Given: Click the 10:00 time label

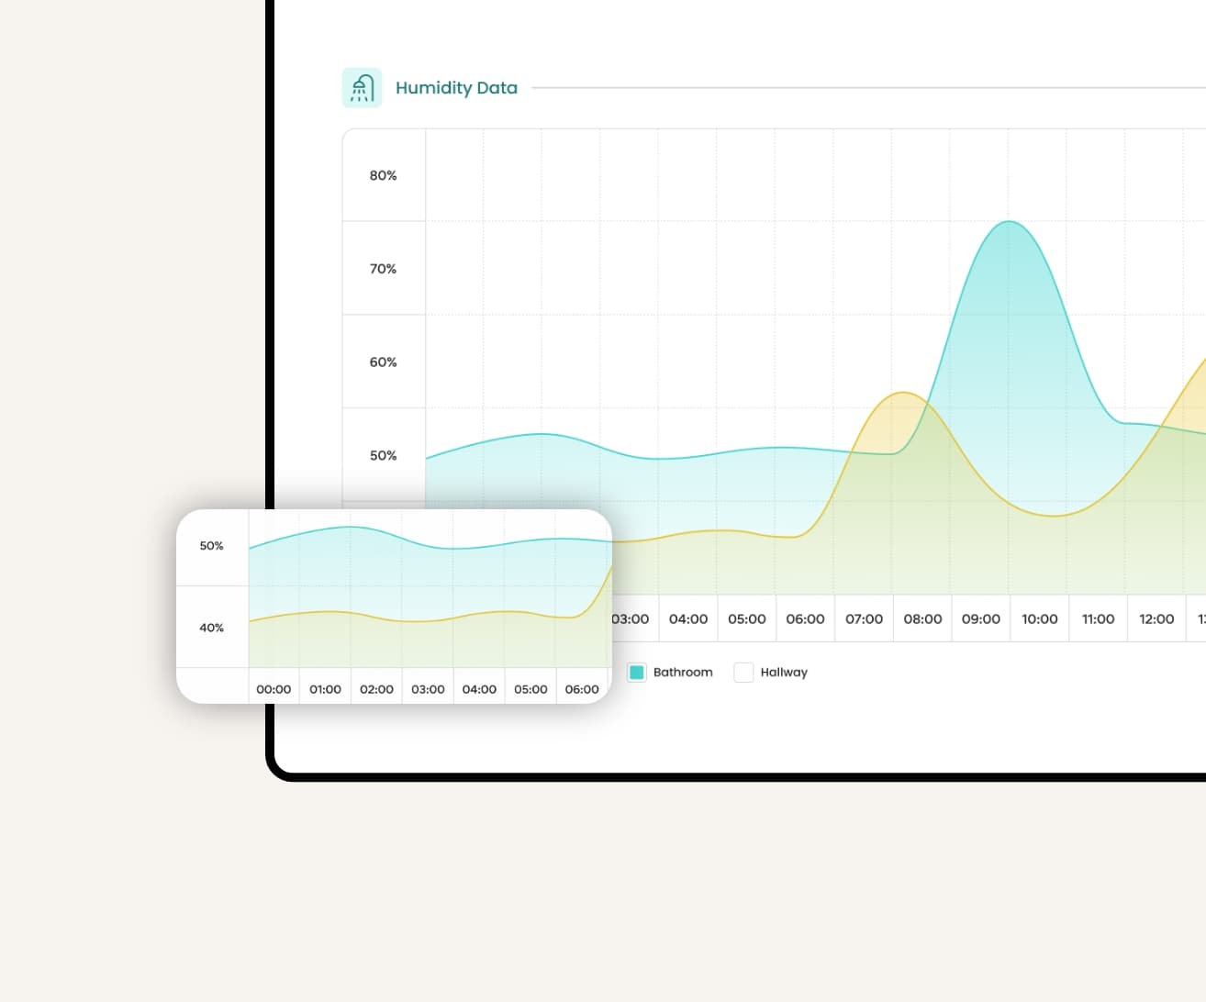Looking at the screenshot, I should [1040, 619].
